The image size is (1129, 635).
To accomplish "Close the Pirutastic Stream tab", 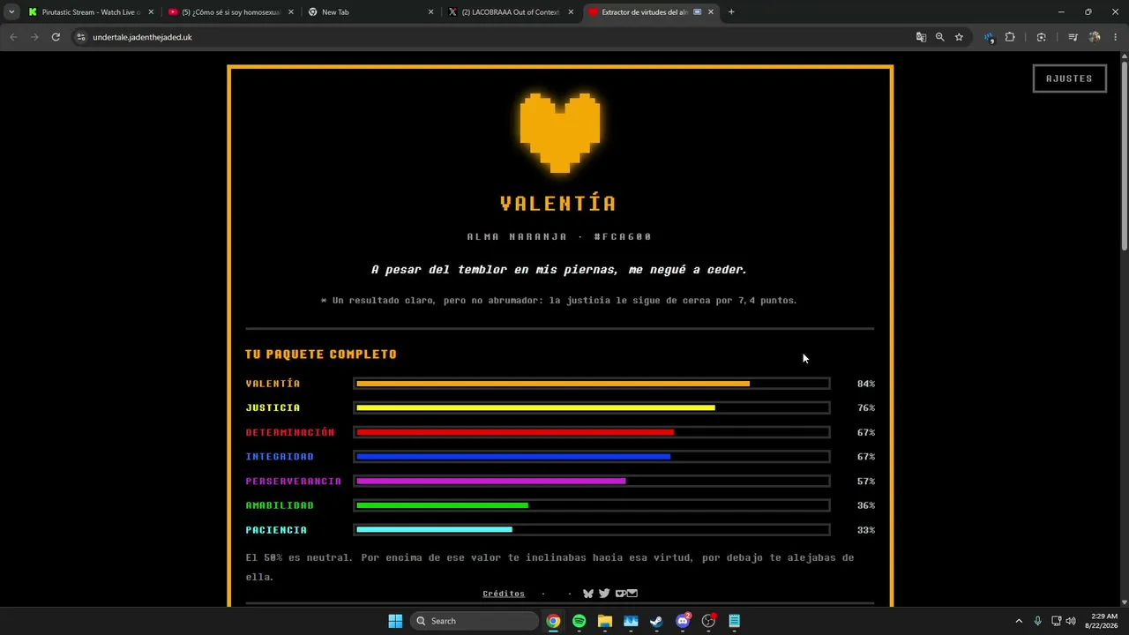I will pyautogui.click(x=151, y=12).
